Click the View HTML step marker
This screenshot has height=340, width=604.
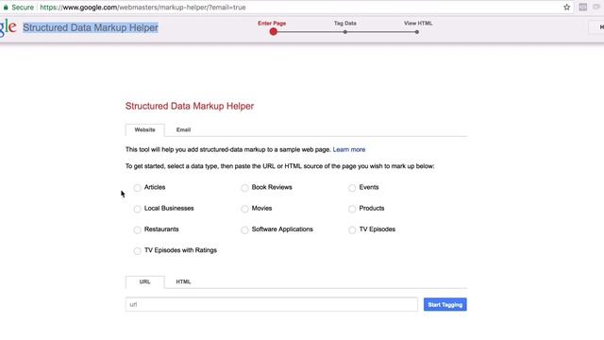pyautogui.click(x=417, y=32)
